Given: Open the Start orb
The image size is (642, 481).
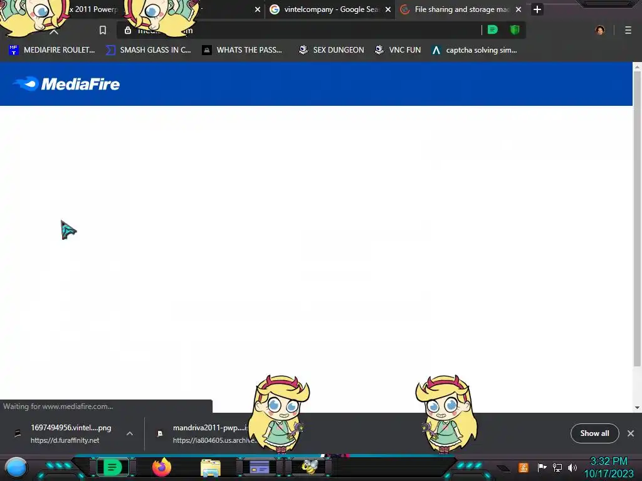Looking at the screenshot, I should pos(16,467).
